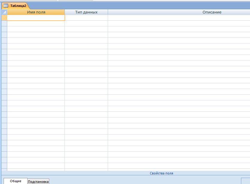
Task: Click the select-all corner box of the grid
Action: (4, 12)
